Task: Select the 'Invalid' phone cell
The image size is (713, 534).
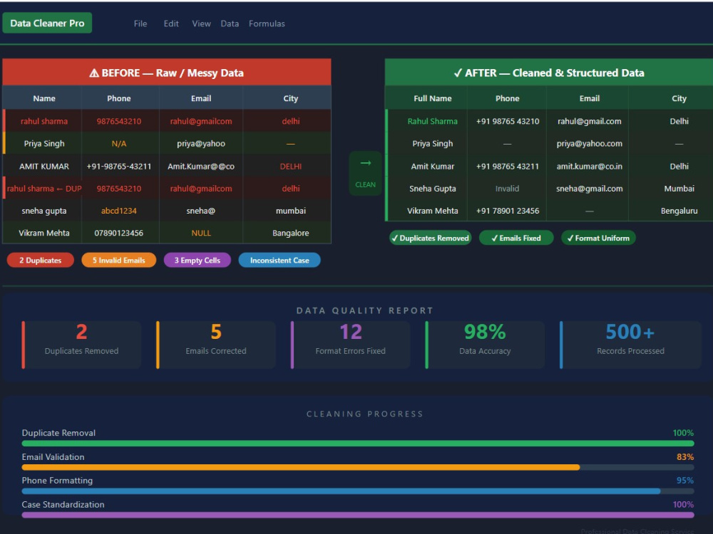Action: pos(508,189)
